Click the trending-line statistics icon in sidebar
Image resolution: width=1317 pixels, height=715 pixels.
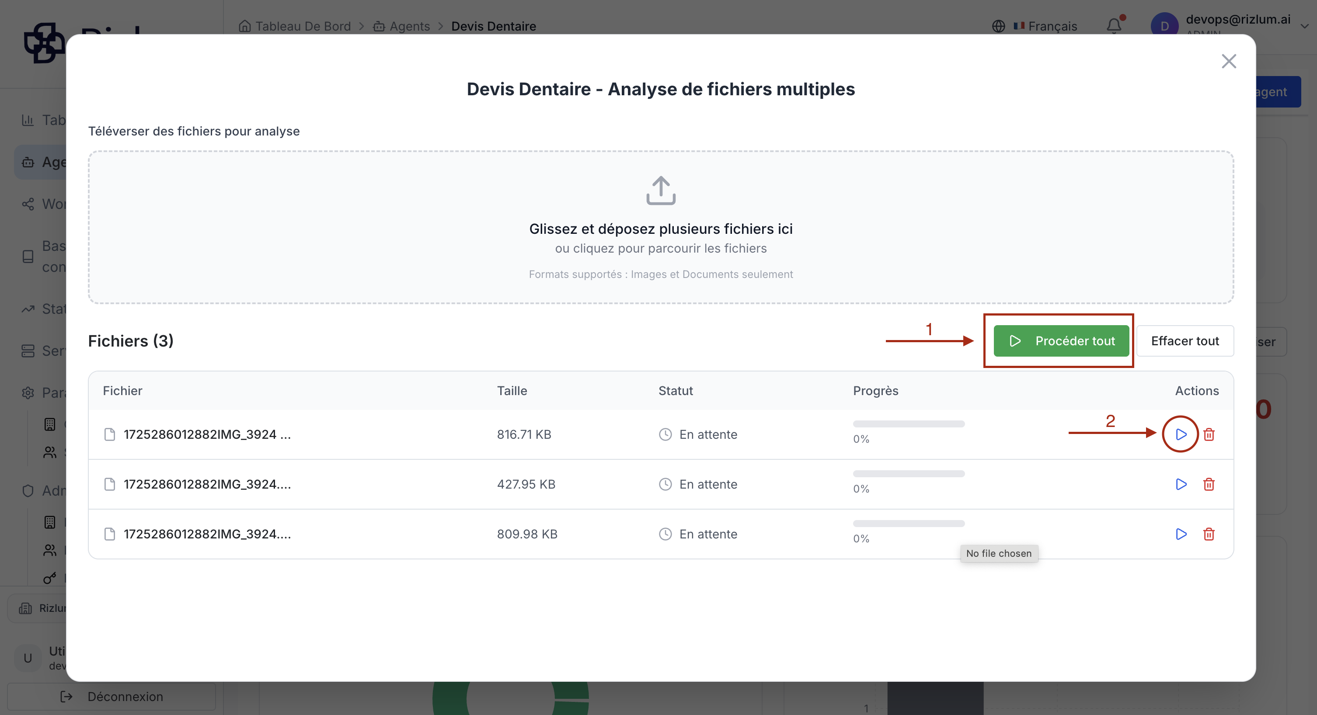click(28, 309)
